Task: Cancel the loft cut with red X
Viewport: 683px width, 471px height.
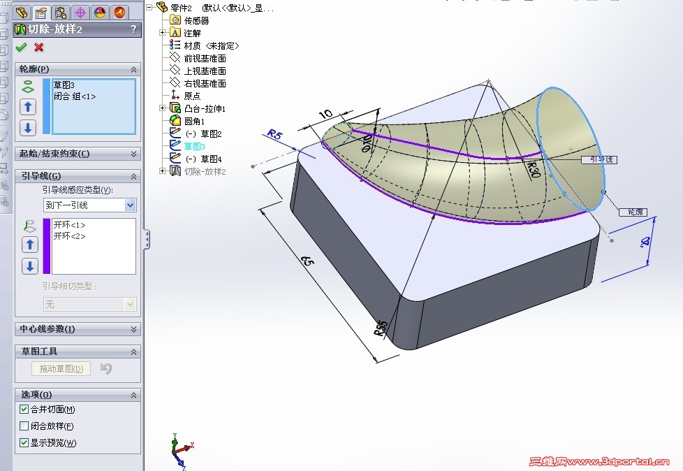Action: coord(39,47)
